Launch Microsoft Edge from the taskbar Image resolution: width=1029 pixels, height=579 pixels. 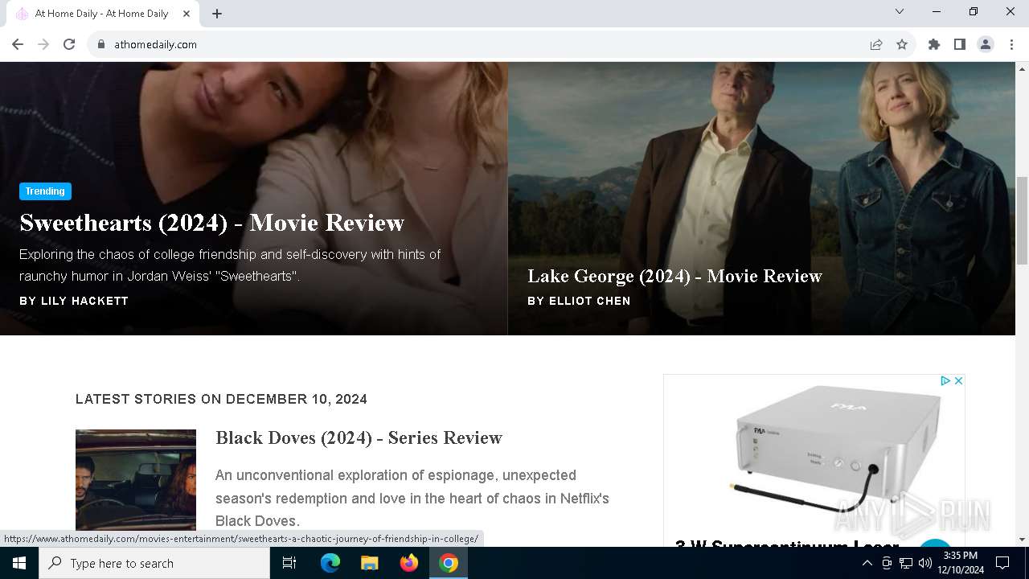[330, 563]
